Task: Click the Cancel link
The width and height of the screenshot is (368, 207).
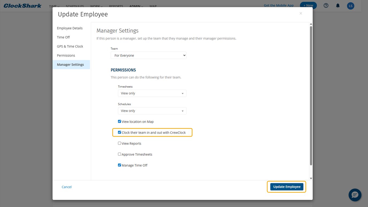Action: tap(67, 187)
